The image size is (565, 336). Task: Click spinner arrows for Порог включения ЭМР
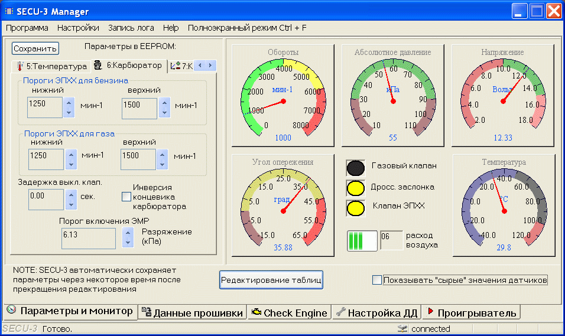[x=127, y=238]
